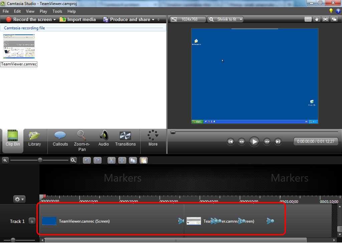Open the Zoom-n-Pan tab
This screenshot has width=342, height=243.
pos(82,141)
